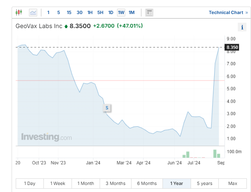Switch to candlestick chart type
This screenshot has width=251, height=192.
coord(19,12)
